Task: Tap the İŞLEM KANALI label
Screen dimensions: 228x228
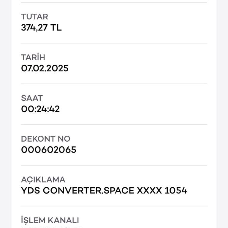Action: [x=50, y=220]
